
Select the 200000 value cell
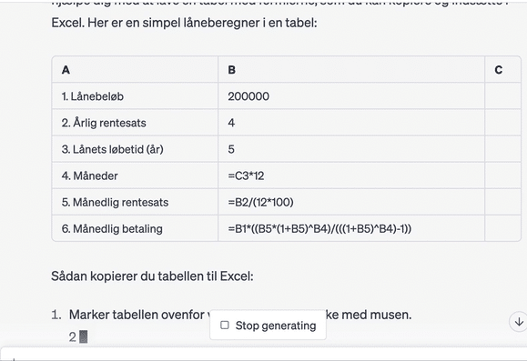[351, 96]
